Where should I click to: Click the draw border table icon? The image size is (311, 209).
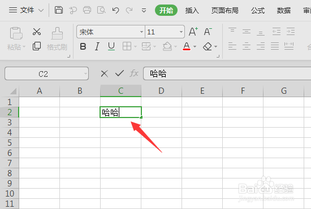(x=146, y=46)
